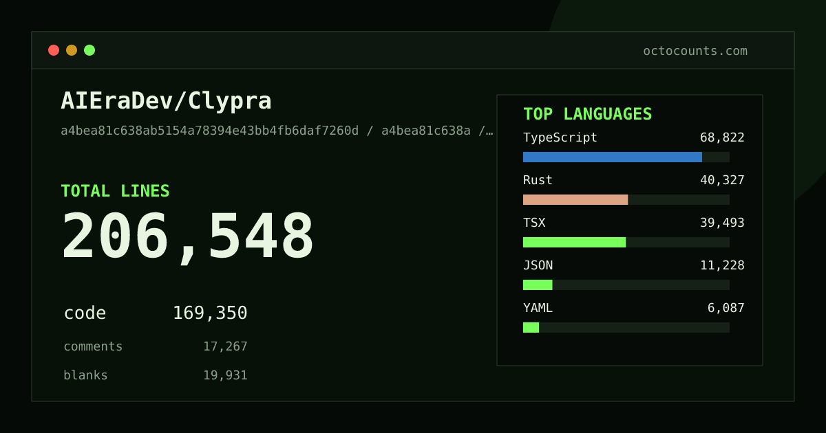Click the green YAML progress bar
The height and width of the screenshot is (433, 826).
pyautogui.click(x=531, y=327)
